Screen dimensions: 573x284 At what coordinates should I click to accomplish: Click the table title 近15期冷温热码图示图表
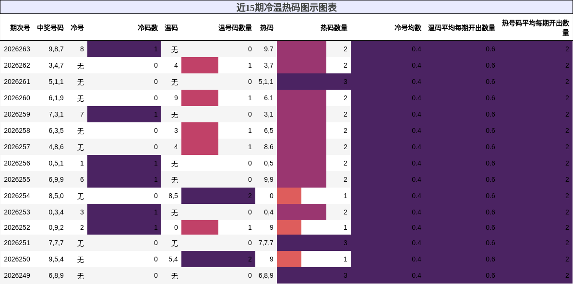(286, 7)
